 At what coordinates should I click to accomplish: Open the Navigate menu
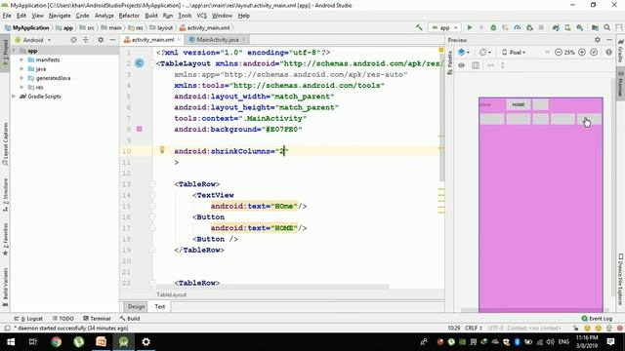[x=60, y=16]
